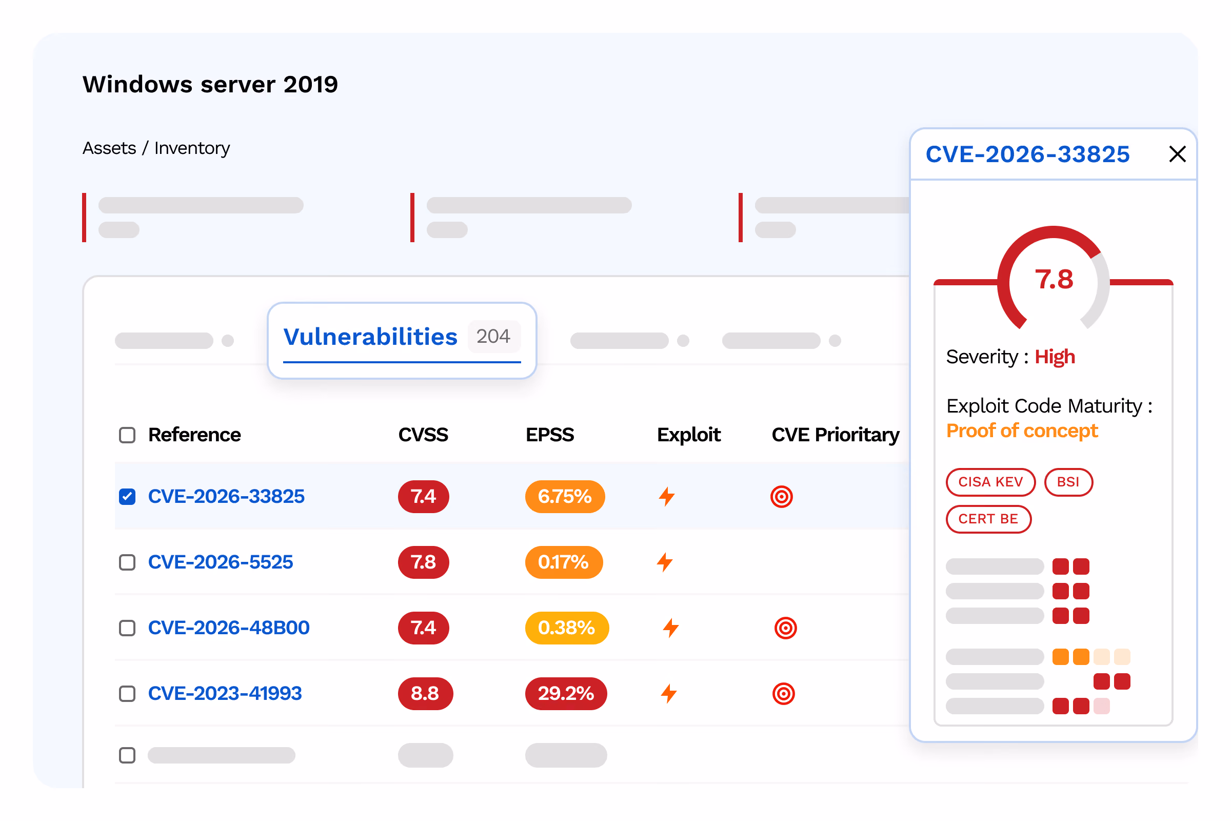Click the 6.75% EPSS badge

tap(565, 496)
